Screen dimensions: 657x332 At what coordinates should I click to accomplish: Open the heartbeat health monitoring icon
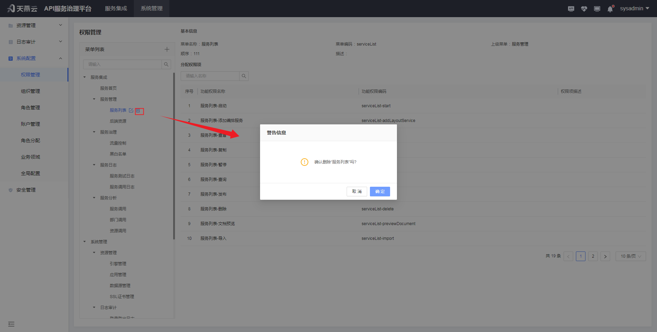coord(584,9)
